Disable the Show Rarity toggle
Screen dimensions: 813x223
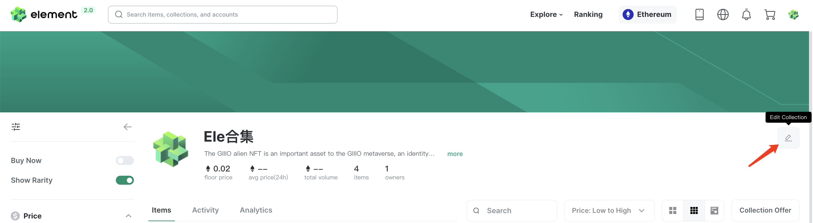click(x=125, y=180)
